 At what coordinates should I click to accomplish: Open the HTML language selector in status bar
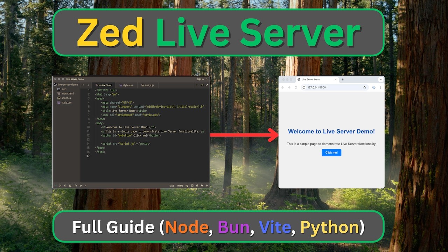click(180, 185)
